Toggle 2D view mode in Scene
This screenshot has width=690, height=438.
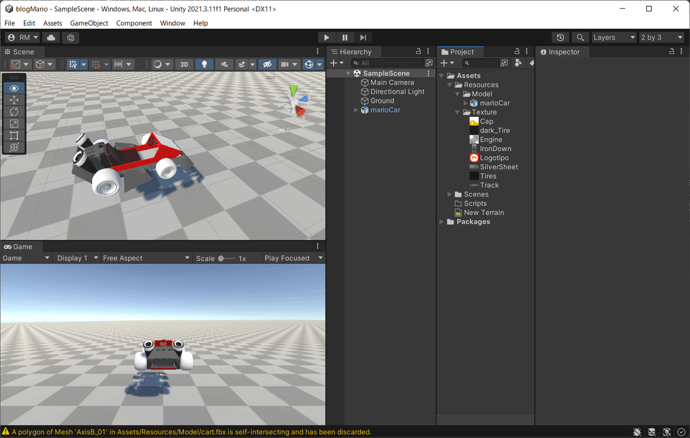pos(184,64)
